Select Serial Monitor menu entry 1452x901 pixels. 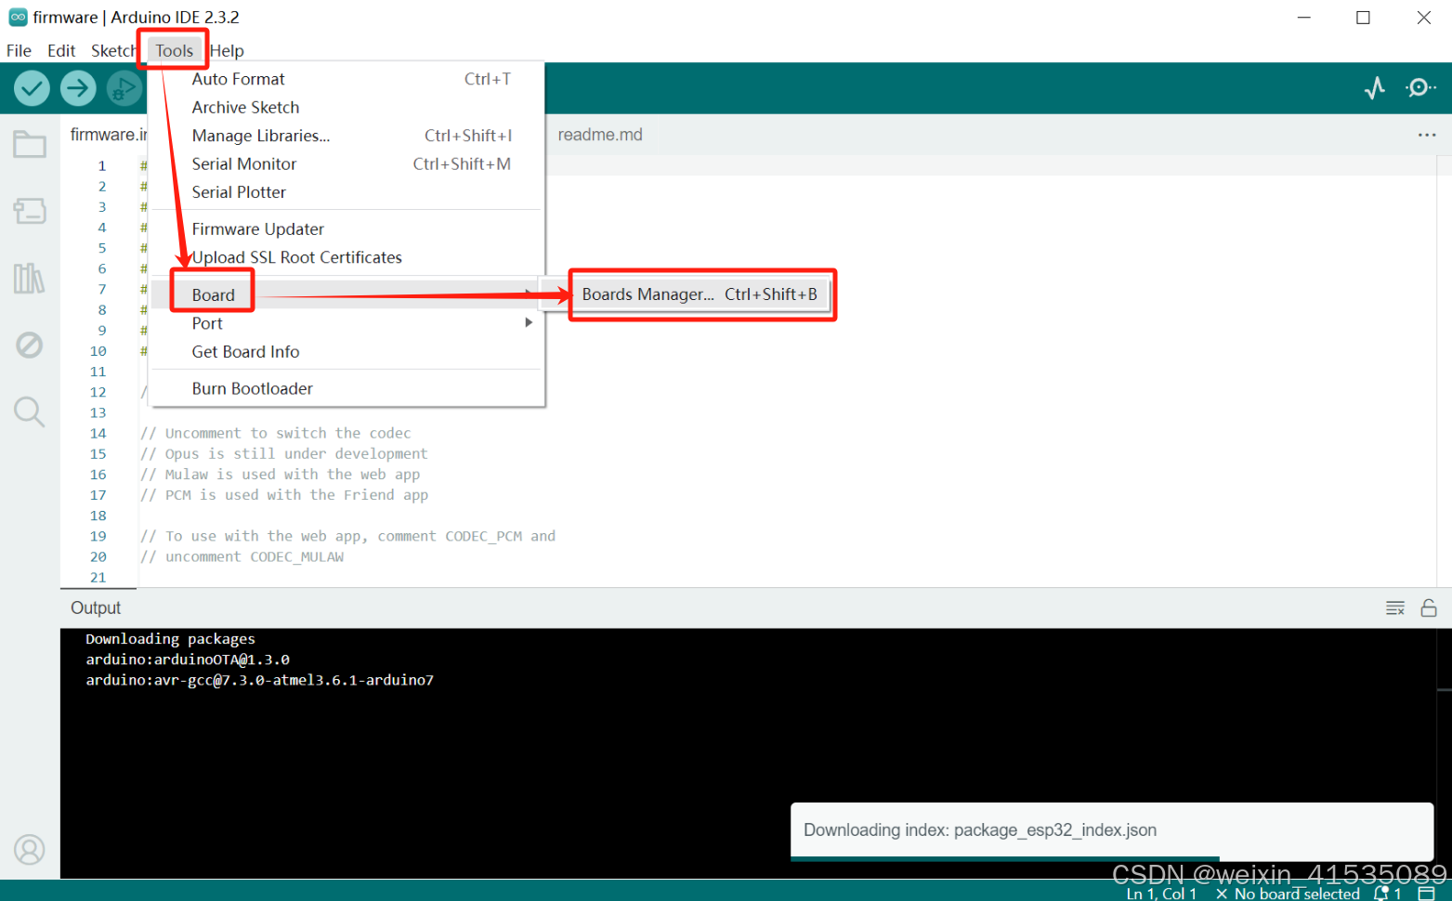347,163
